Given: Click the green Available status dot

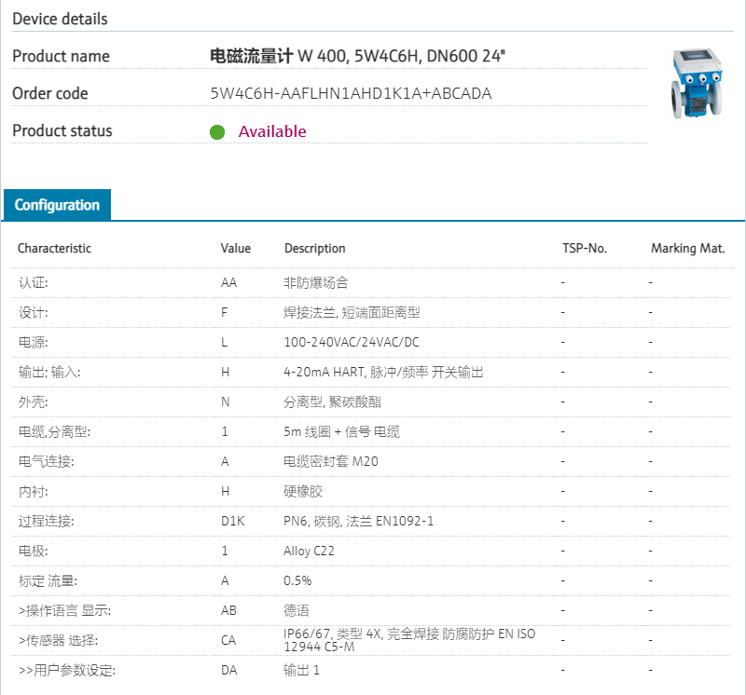Looking at the screenshot, I should 217,132.
